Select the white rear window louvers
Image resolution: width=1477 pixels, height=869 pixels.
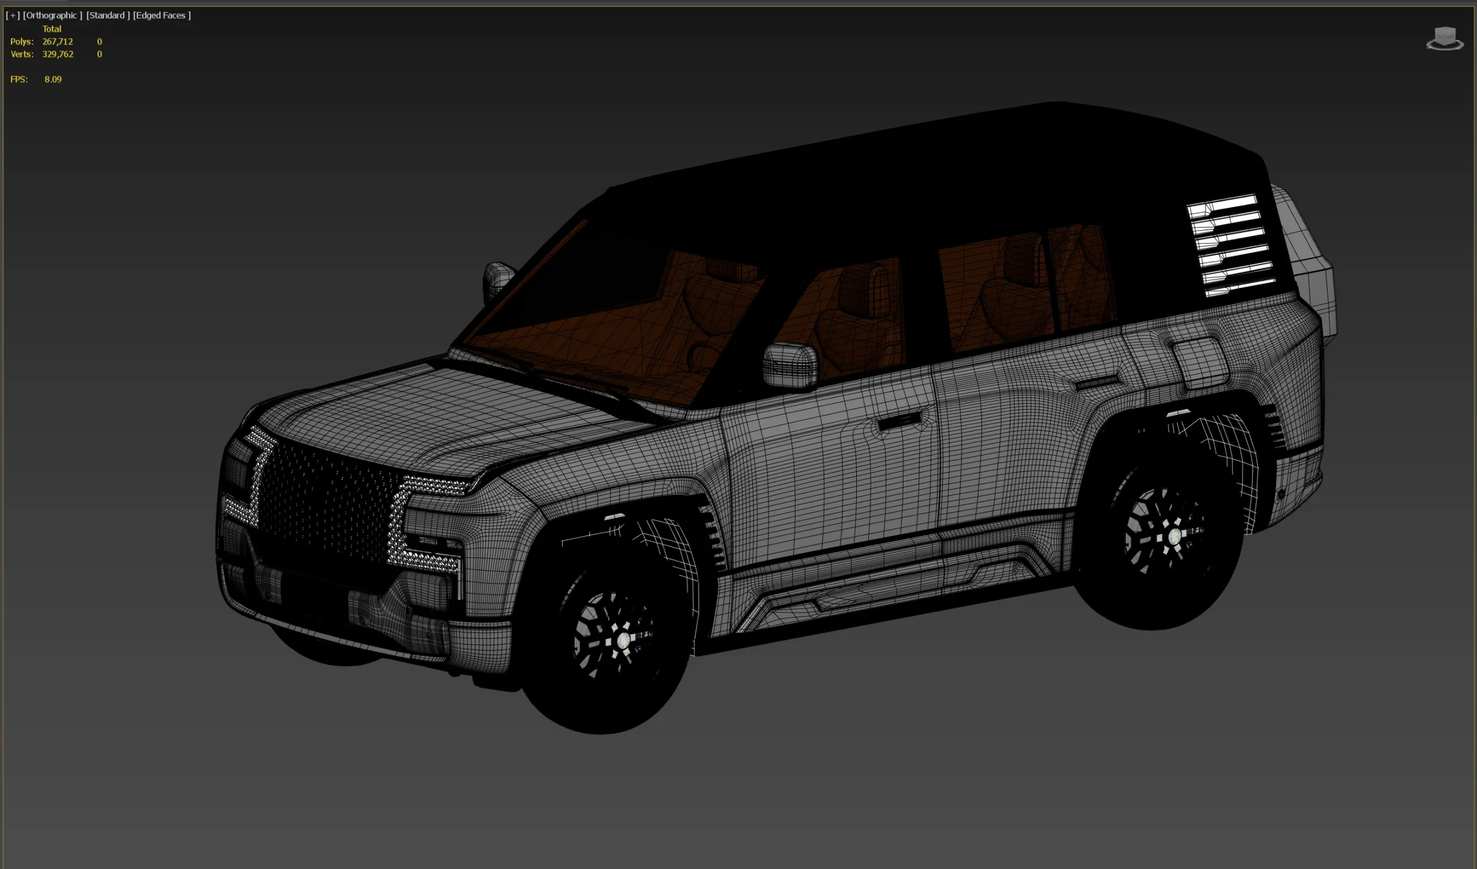[1232, 245]
